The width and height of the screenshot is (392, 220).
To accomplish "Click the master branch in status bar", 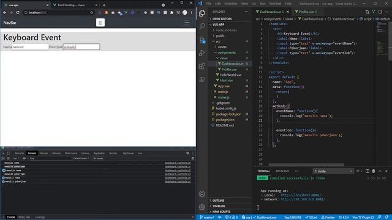I will pos(207,218).
